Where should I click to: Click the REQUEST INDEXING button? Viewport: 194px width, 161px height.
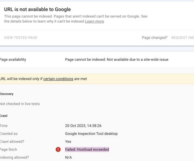coord(183,38)
